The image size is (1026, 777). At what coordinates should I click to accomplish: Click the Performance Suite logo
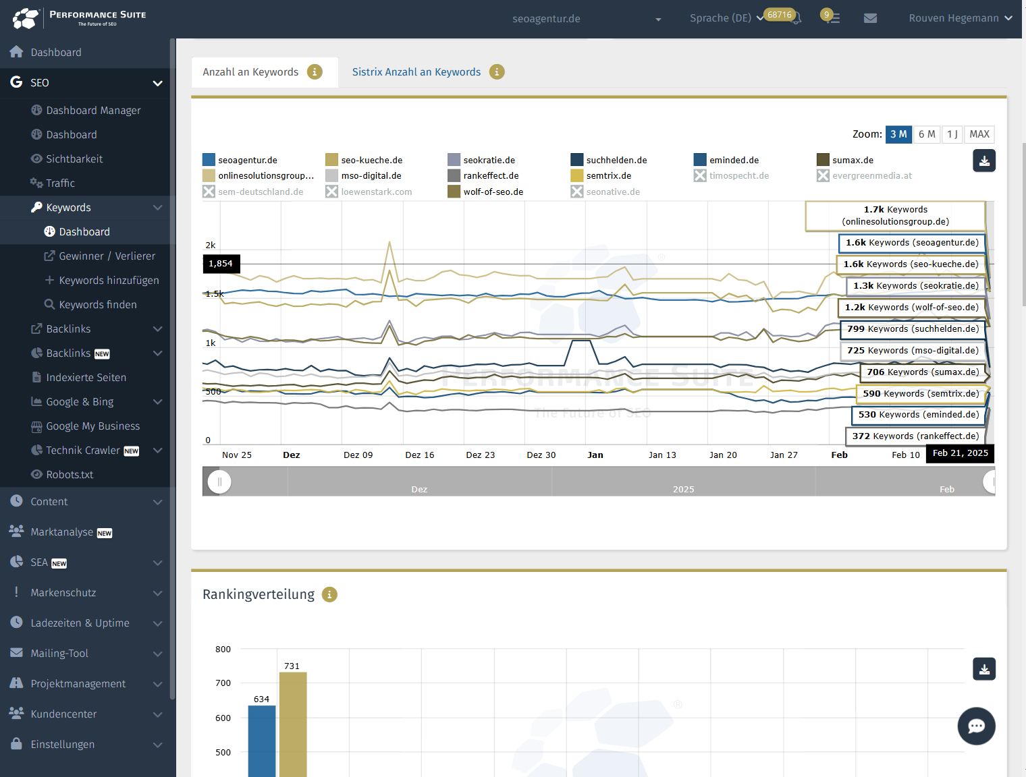[80, 18]
